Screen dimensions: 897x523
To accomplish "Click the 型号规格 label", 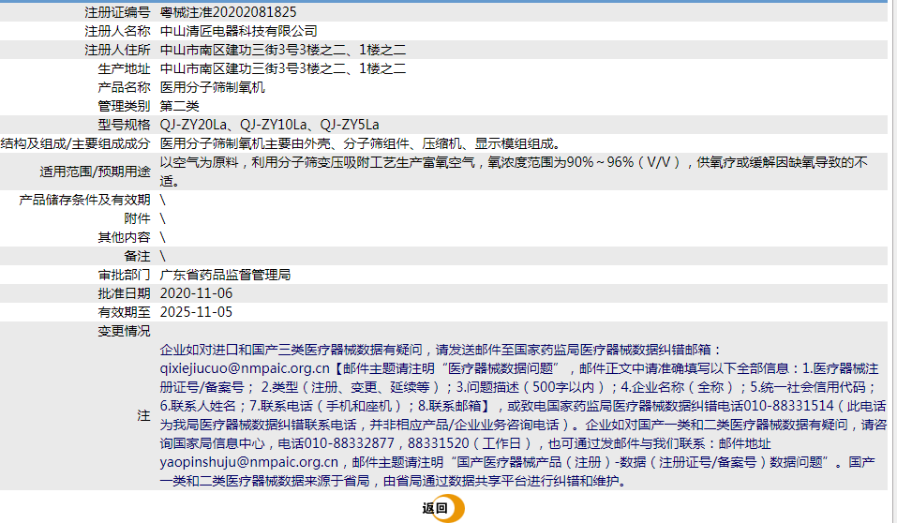I will click(124, 125).
